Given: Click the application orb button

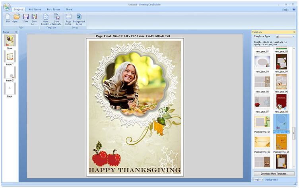Looking at the screenshot, I should pos(7,7).
